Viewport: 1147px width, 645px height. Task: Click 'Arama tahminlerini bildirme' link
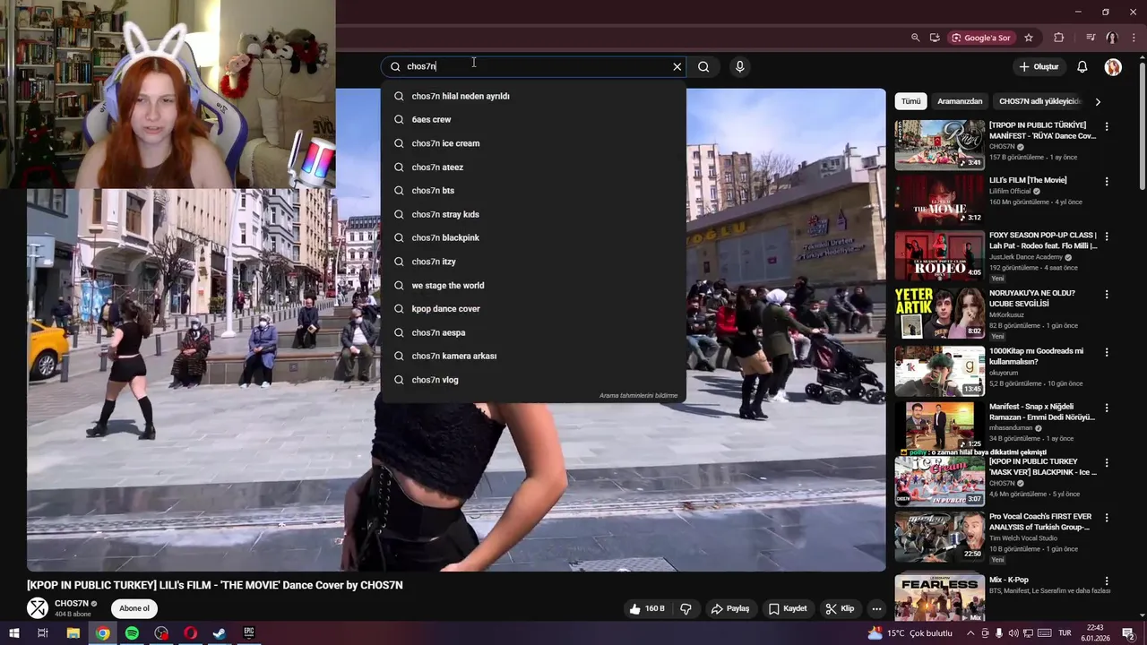click(638, 395)
